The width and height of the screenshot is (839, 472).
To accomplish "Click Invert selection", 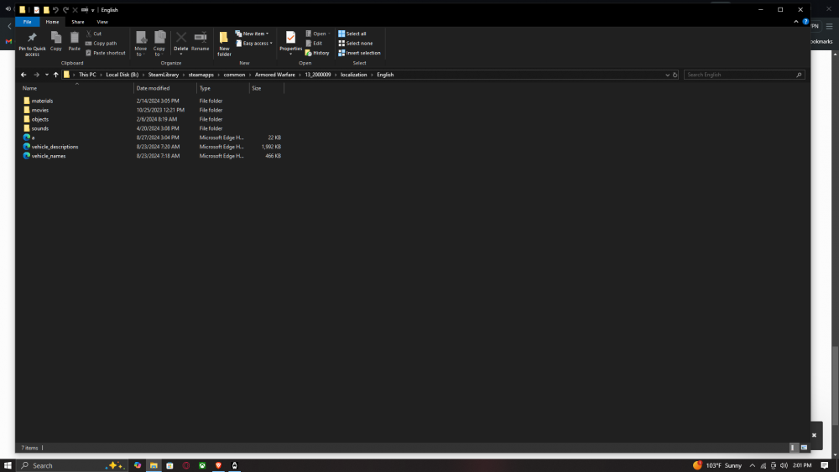I will point(359,53).
